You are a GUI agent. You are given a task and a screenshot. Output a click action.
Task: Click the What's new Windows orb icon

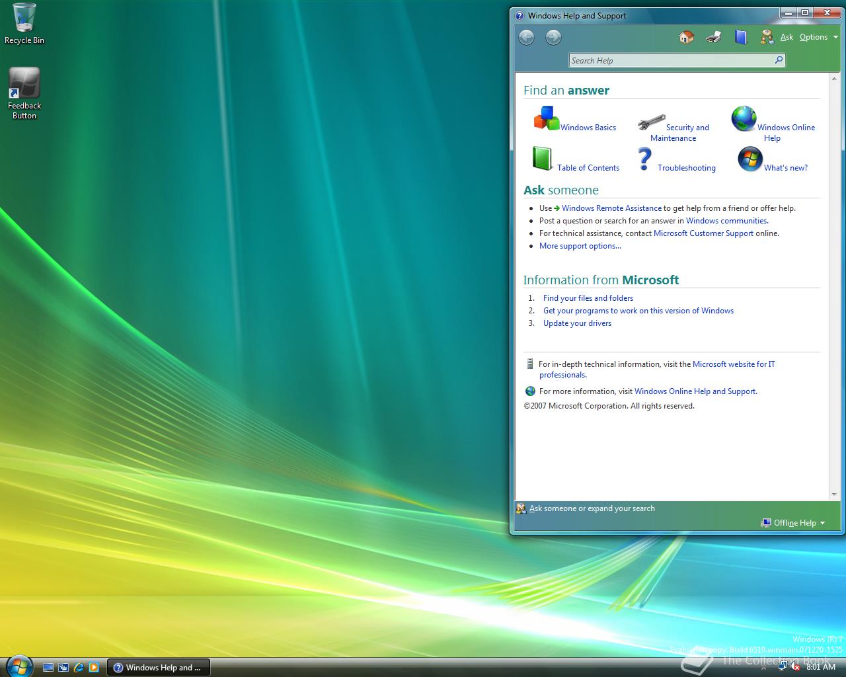pos(750,159)
